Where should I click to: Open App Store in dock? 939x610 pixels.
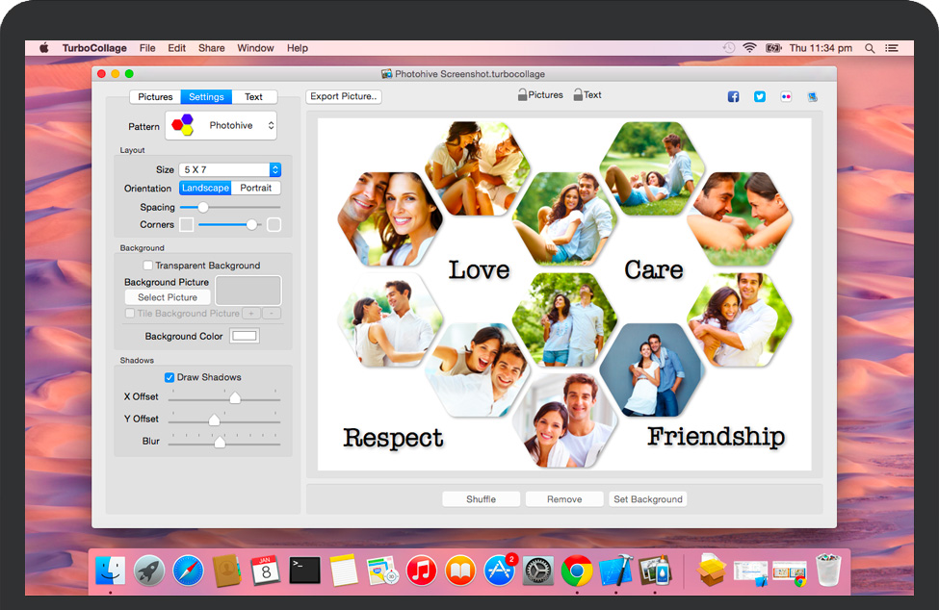click(499, 571)
